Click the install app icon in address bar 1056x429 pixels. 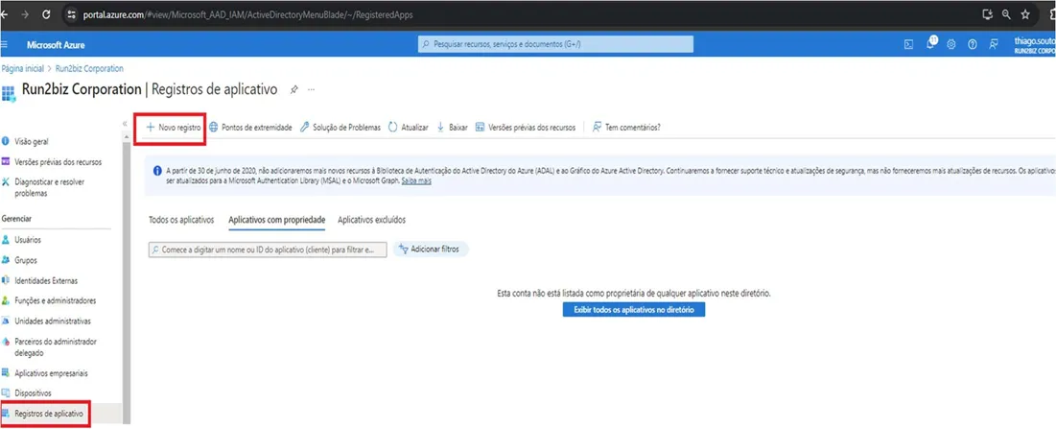(x=988, y=14)
